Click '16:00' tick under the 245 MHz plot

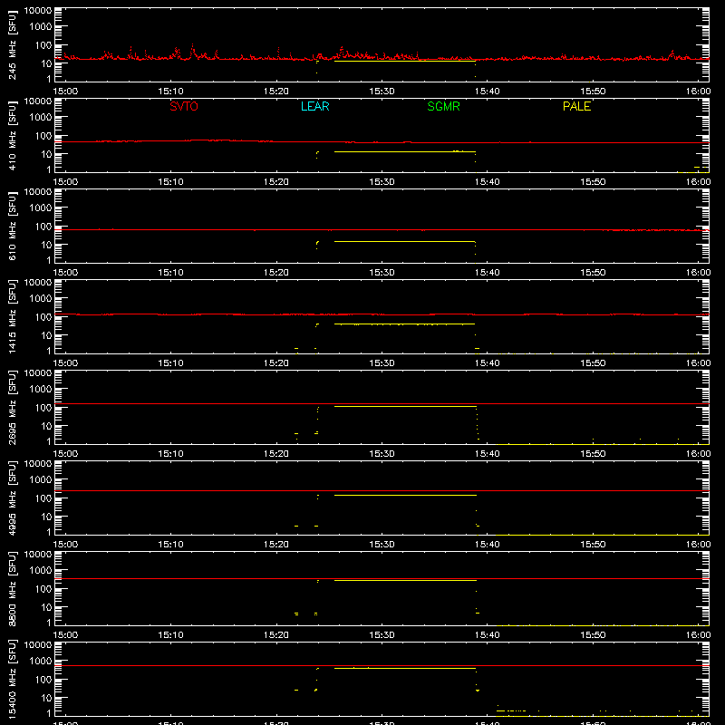[698, 92]
